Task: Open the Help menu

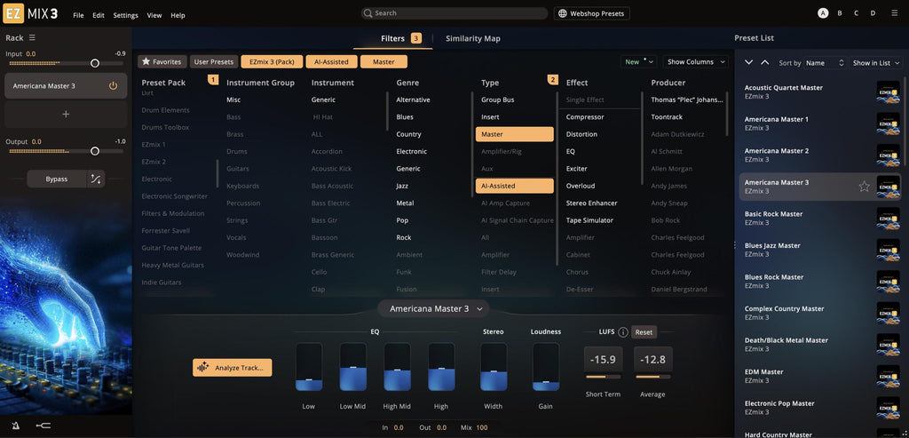Action: [x=178, y=15]
